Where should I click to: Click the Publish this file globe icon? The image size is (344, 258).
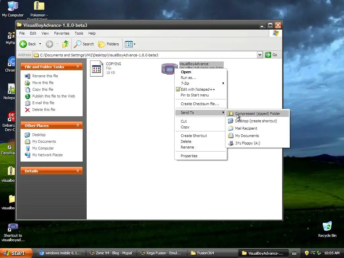click(28, 96)
